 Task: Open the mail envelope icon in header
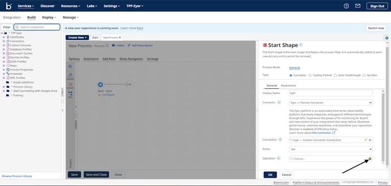click(x=358, y=6)
